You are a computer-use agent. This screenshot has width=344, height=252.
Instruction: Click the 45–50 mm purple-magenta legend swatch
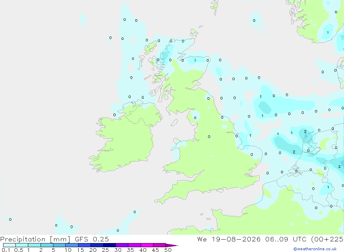coord(160,245)
